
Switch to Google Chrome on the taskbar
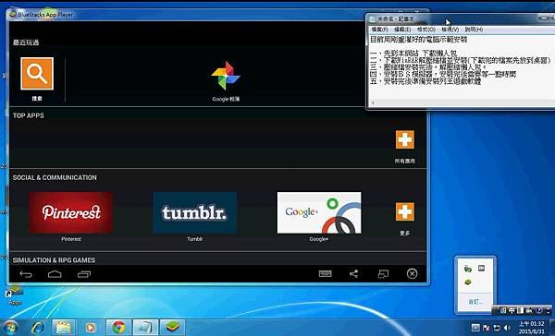click(118, 328)
